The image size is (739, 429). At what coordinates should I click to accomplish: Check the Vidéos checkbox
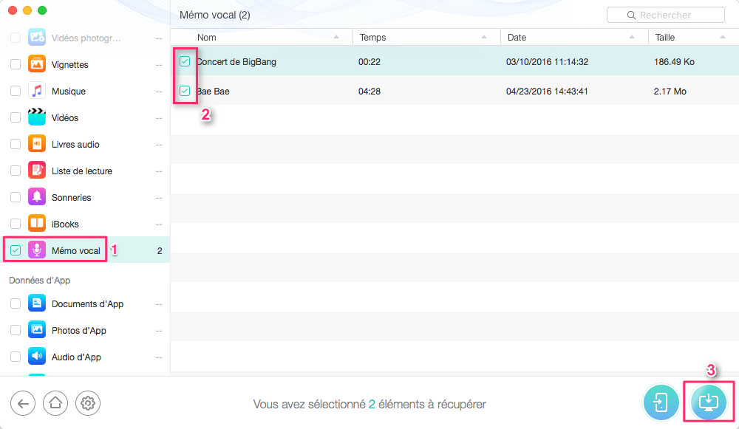(16, 117)
